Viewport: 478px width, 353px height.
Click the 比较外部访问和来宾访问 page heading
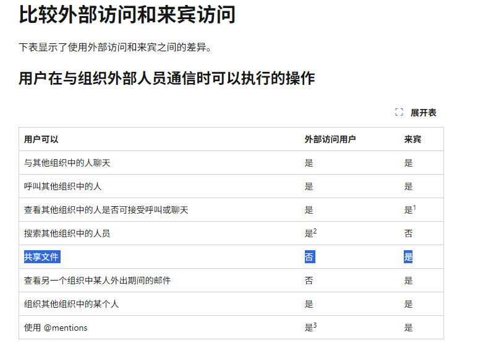(127, 15)
